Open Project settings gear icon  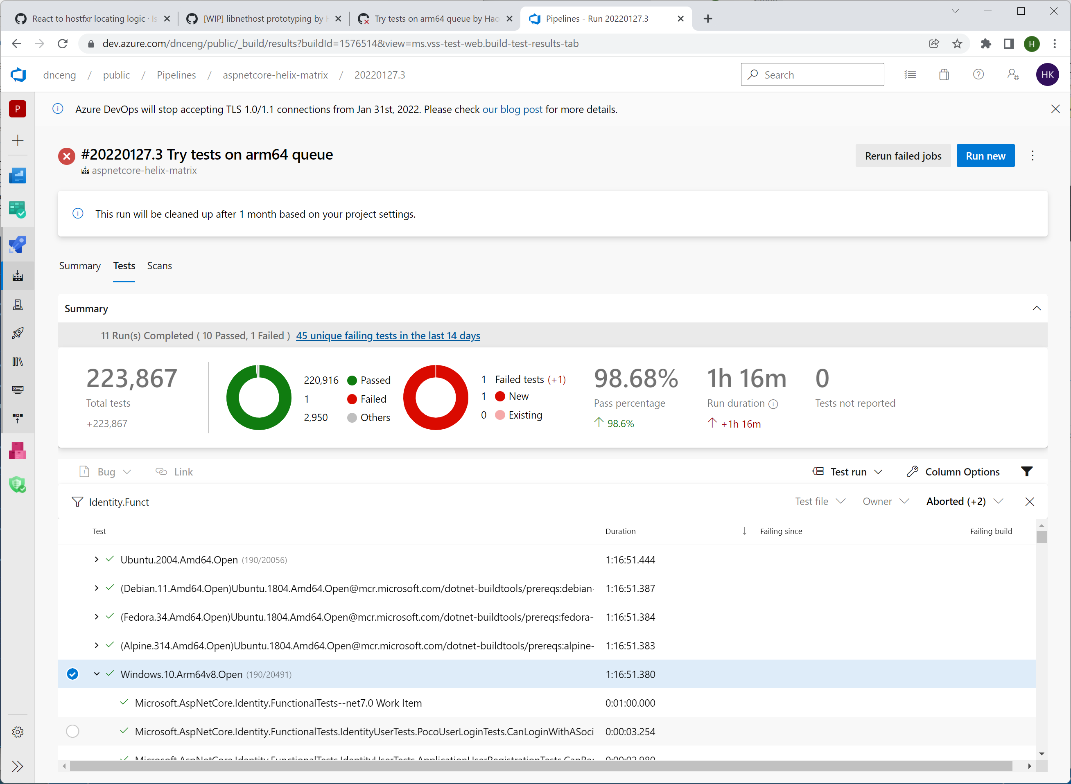[18, 732]
